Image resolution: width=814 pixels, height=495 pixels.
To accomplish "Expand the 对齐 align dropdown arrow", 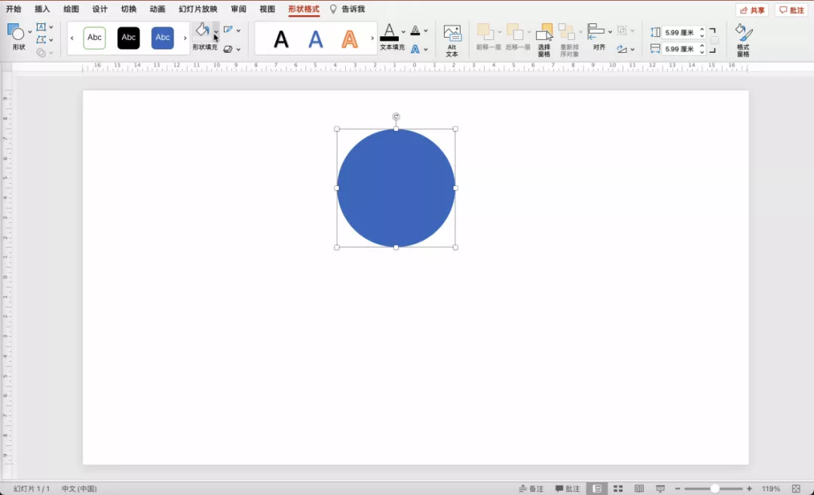I will pyautogui.click(x=610, y=32).
